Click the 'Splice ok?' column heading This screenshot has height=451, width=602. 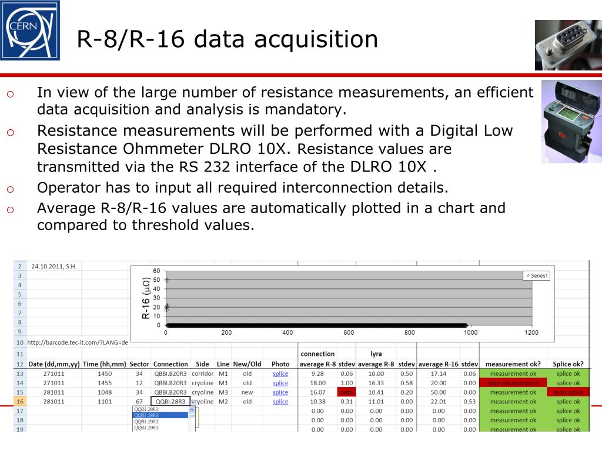[x=568, y=364]
